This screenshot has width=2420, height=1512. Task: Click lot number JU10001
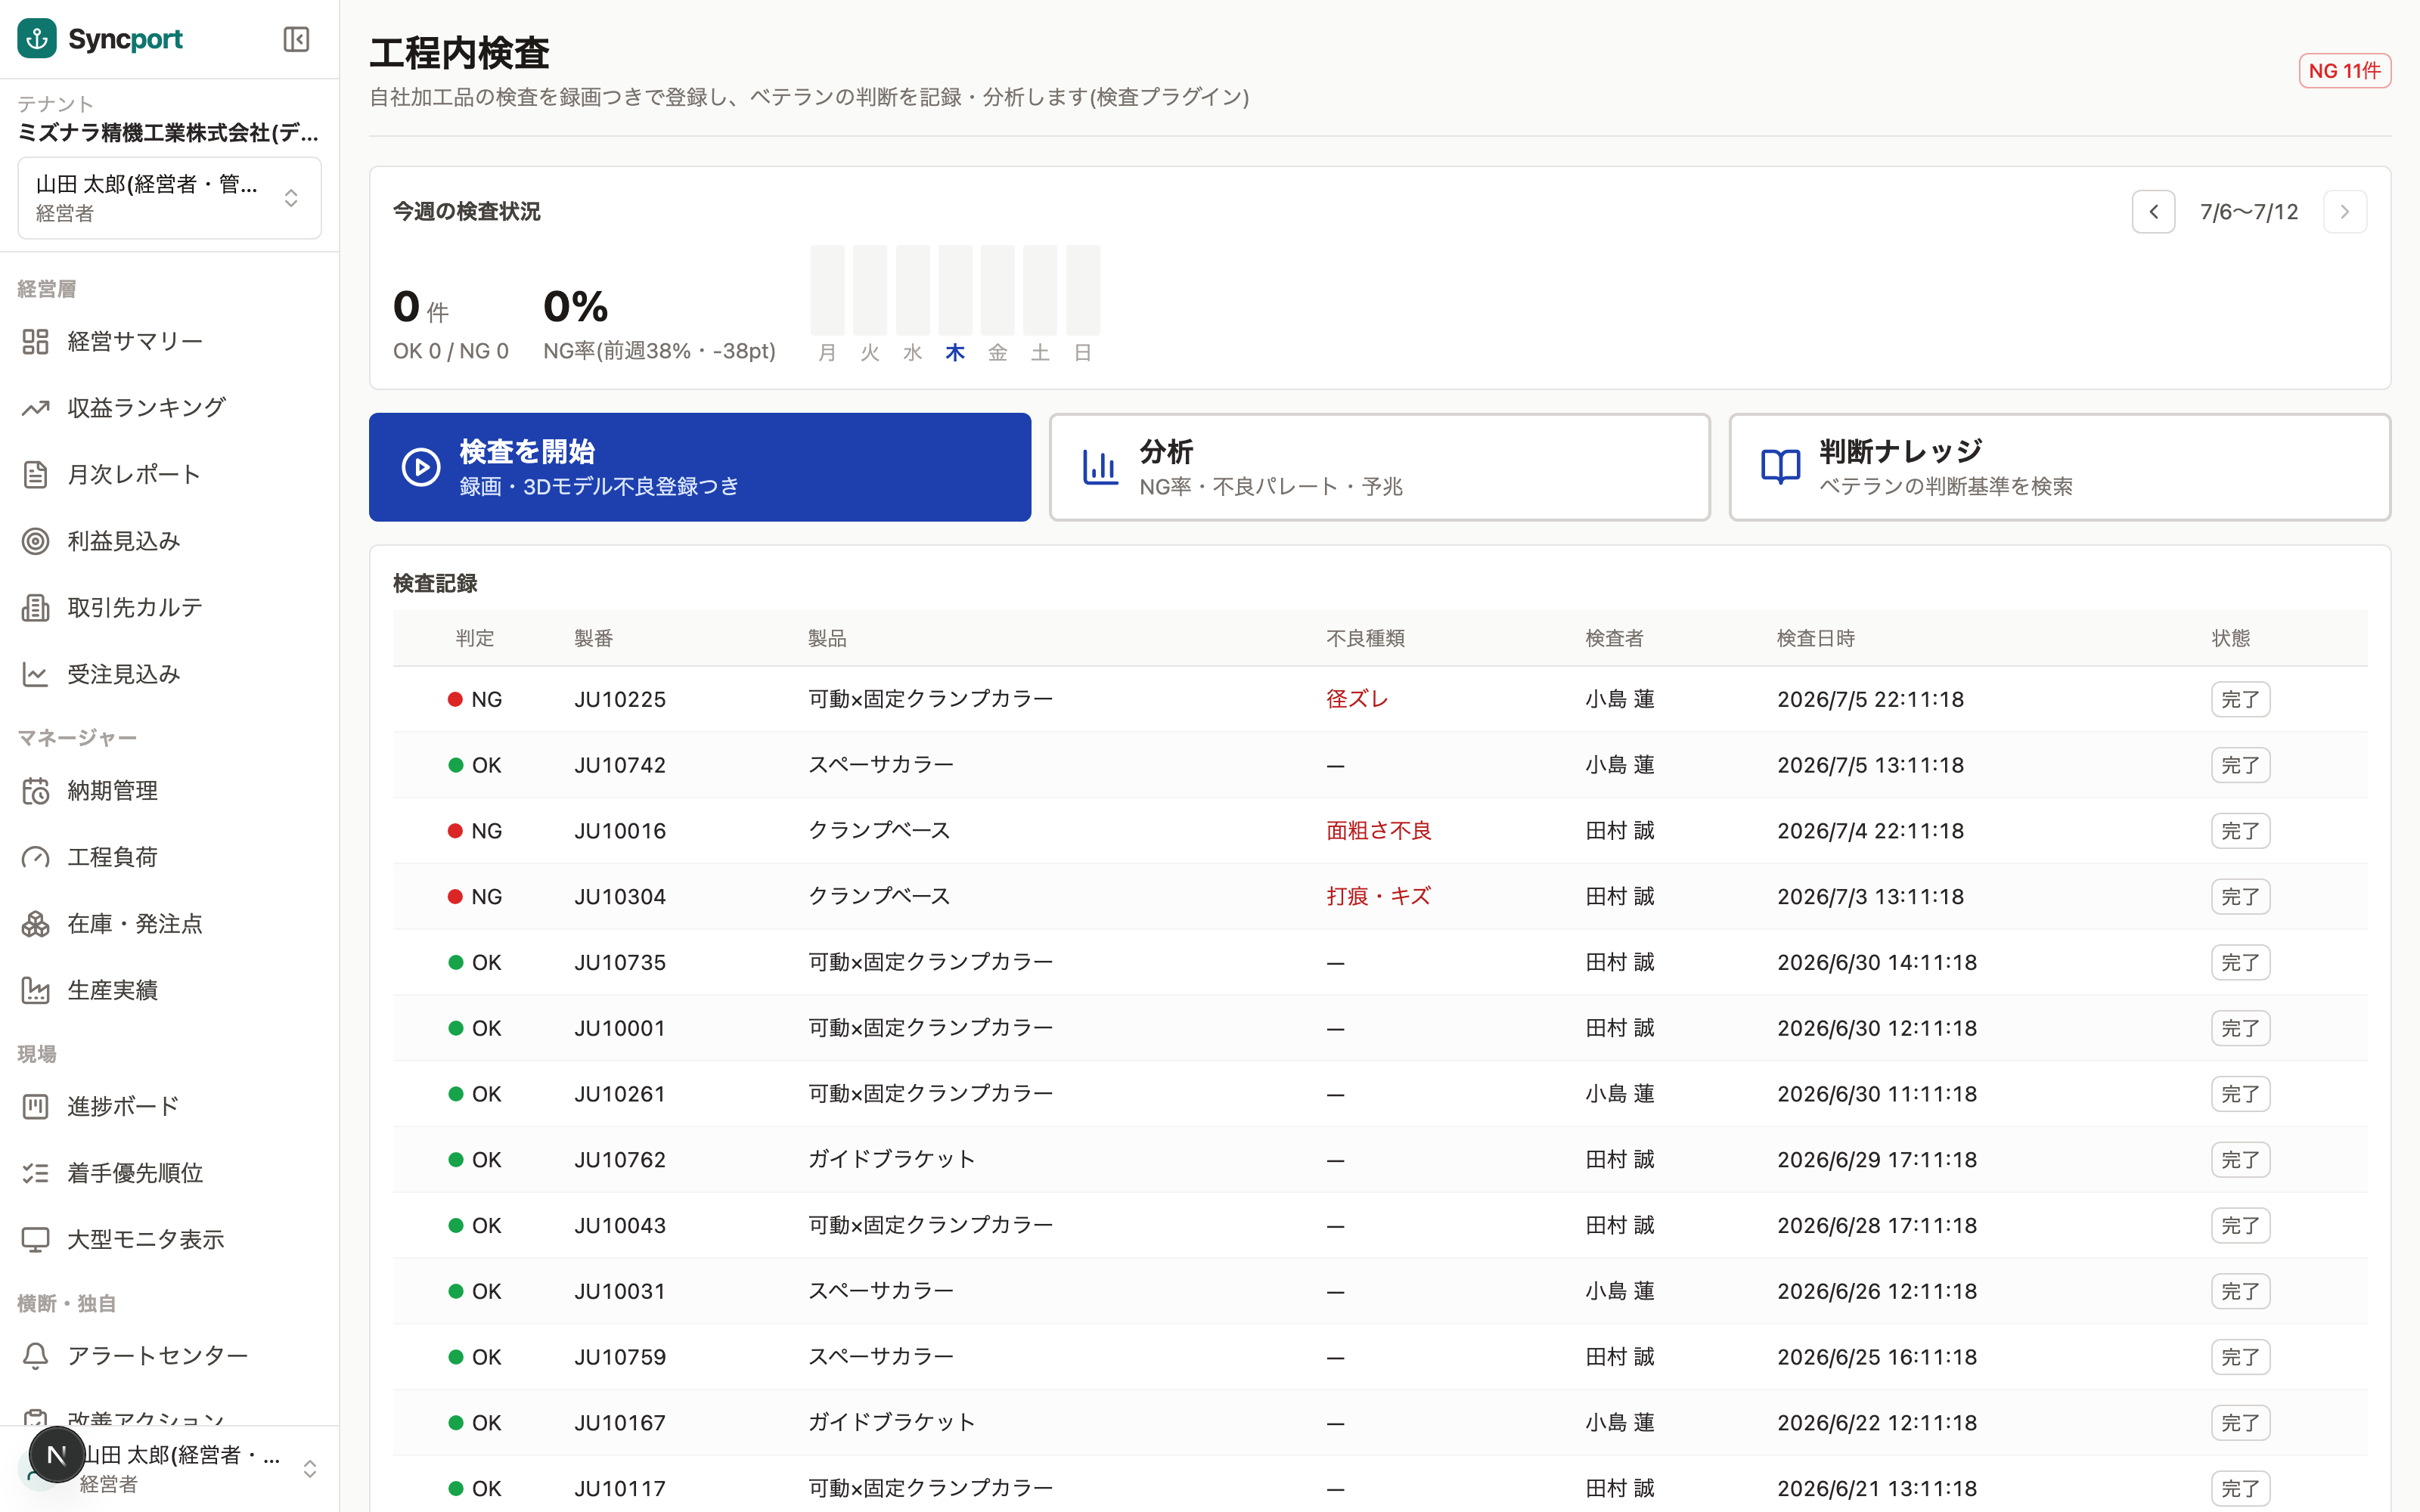coord(620,1028)
